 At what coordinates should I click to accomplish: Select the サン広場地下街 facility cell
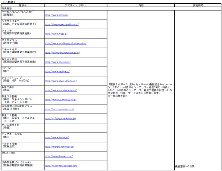23,128
